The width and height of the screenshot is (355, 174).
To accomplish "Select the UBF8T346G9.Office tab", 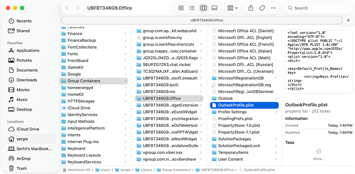I will (x=202, y=20).
